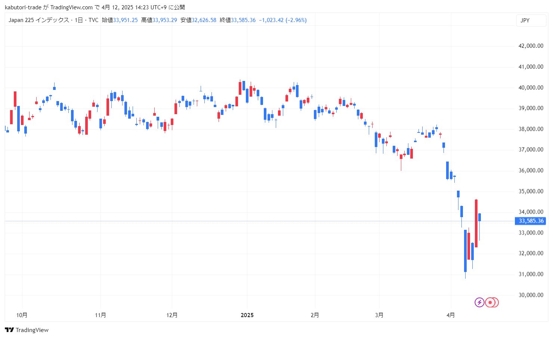Click the 12月 time axis label
Screen dimensions: 553x338
coord(172,315)
